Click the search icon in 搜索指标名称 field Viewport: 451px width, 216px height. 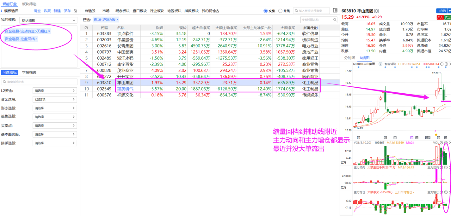4,82
